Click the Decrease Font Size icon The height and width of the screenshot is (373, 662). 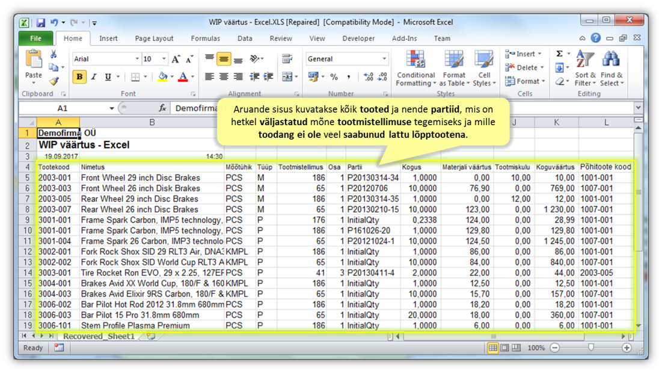coord(189,59)
